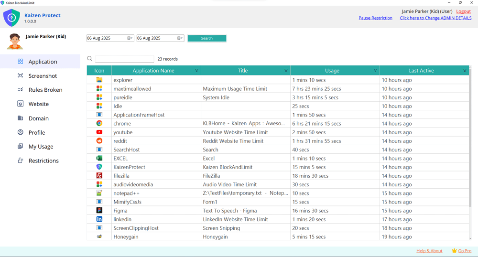Viewport: 478px width, 257px height.
Task: Click the Jamie Parker profile avatar
Action: point(15,42)
